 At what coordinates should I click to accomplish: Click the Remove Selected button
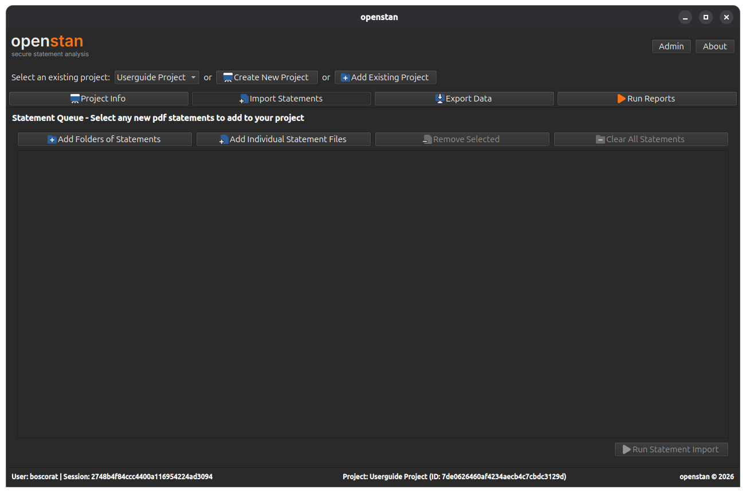(462, 139)
